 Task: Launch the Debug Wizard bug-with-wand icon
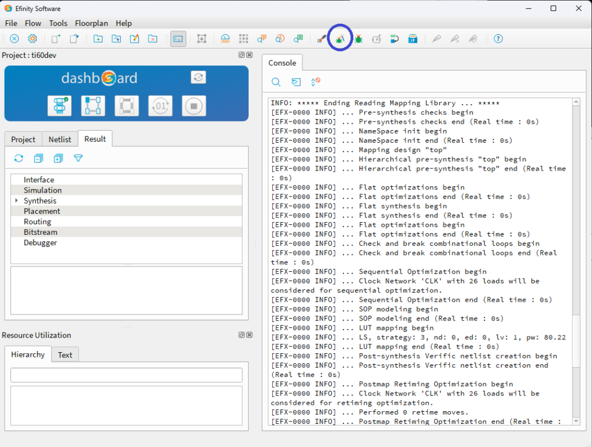(x=340, y=39)
